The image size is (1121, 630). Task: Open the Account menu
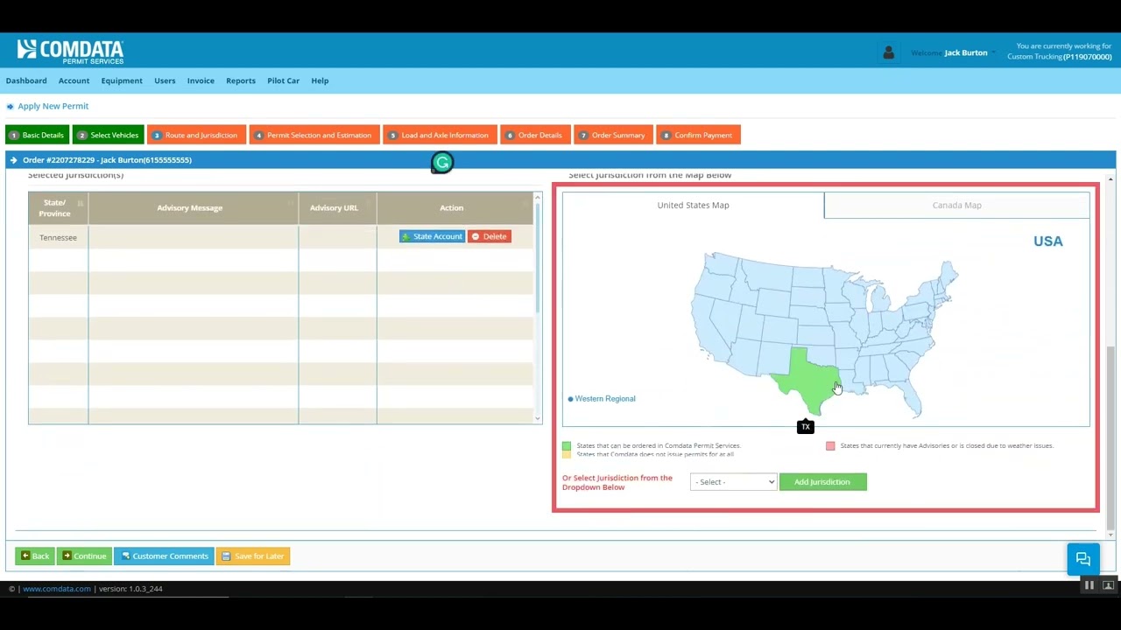point(74,80)
